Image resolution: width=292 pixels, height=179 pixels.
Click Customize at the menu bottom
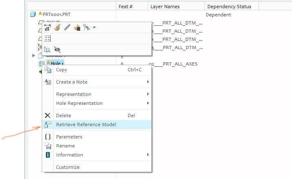click(68, 167)
